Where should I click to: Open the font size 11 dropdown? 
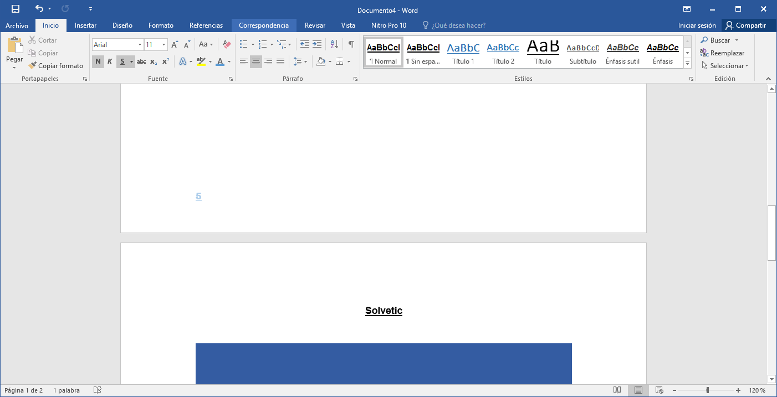coord(164,45)
